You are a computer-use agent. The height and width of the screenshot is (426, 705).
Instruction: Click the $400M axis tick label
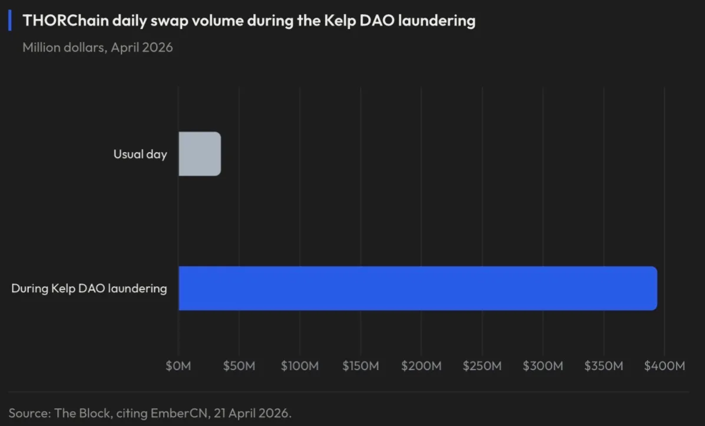(x=664, y=366)
